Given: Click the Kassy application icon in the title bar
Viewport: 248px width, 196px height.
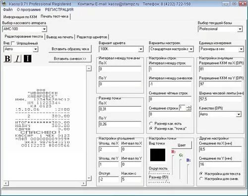Looking at the screenshot, I should tap(4, 3).
